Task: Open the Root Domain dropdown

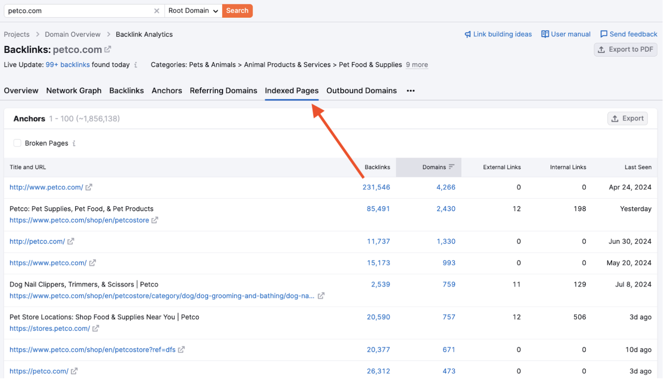Action: (x=193, y=11)
